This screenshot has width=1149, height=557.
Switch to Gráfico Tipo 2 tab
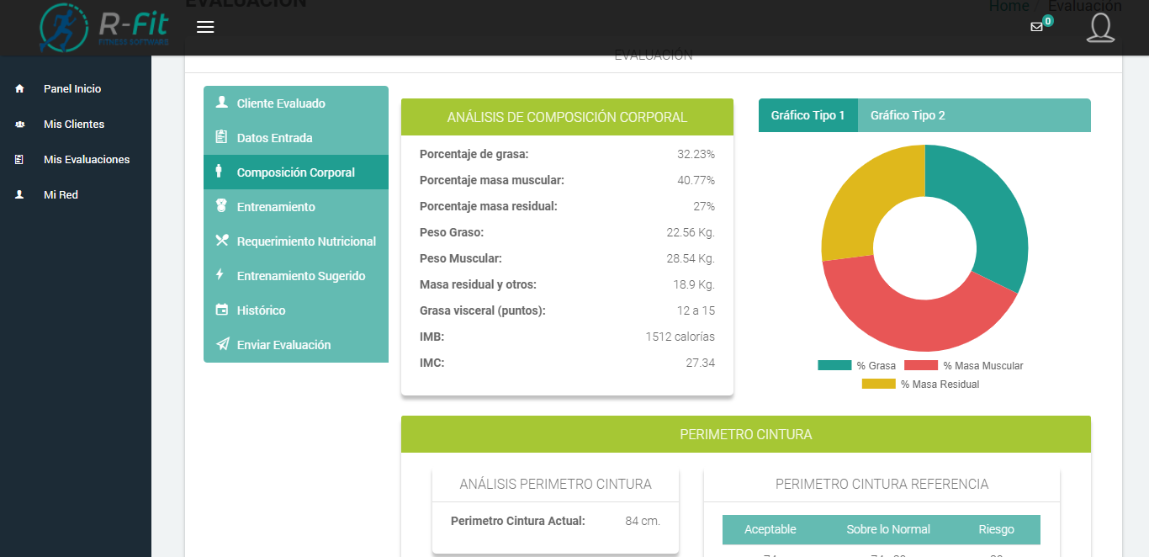pyautogui.click(x=908, y=115)
